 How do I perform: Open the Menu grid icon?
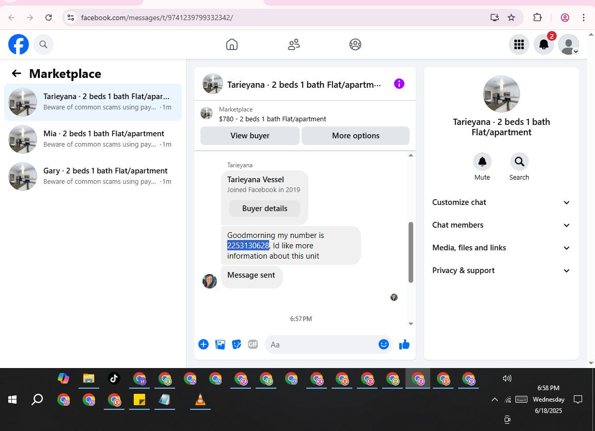click(519, 44)
